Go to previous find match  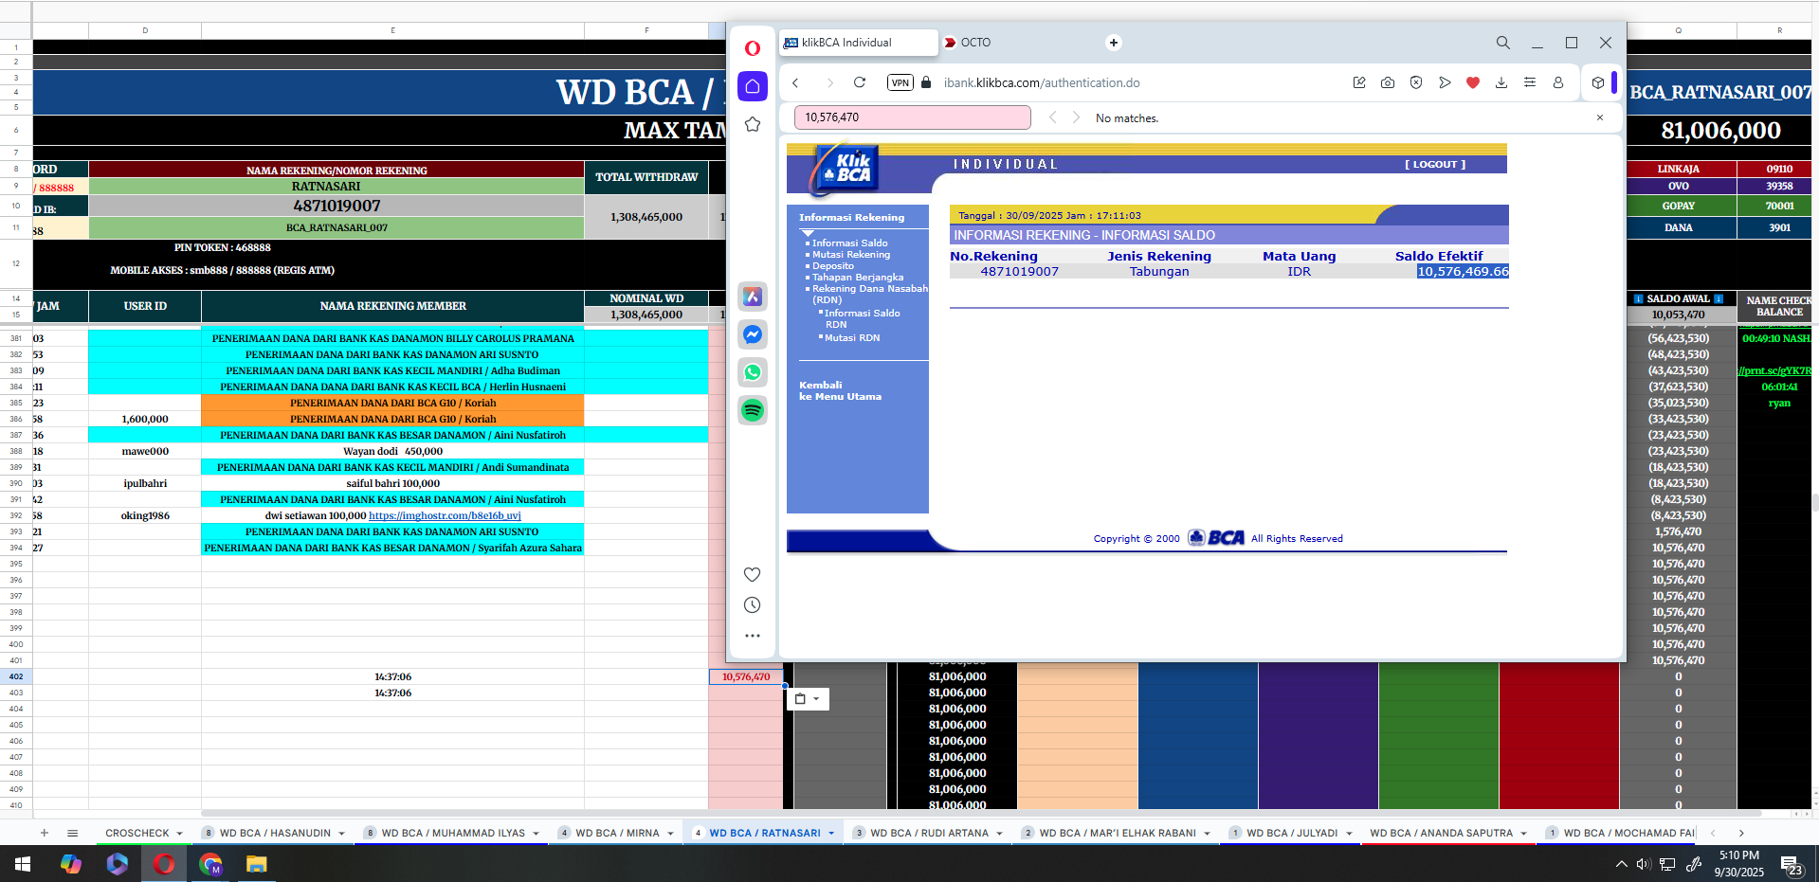coord(1052,117)
